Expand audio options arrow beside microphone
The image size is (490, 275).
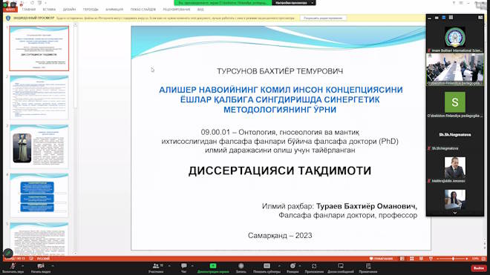[22, 265]
